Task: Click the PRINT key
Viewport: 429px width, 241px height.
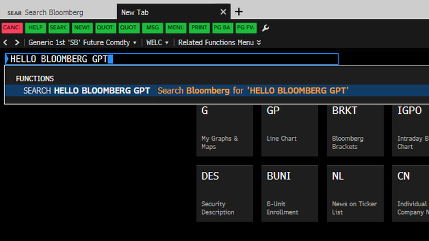Action: click(x=199, y=28)
